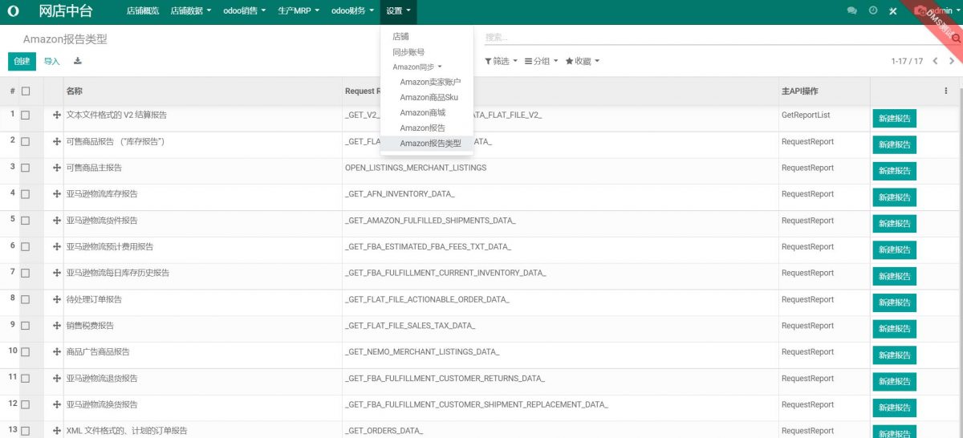The height and width of the screenshot is (438, 963).
Task: Open the 收藏 favorites dropdown
Action: pos(582,61)
